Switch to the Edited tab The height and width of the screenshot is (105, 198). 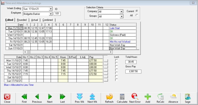point(9,20)
